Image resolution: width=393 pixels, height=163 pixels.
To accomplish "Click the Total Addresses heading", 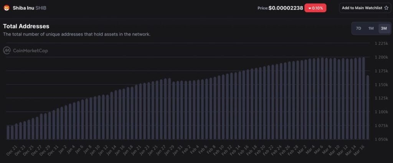I will (x=26, y=26).
